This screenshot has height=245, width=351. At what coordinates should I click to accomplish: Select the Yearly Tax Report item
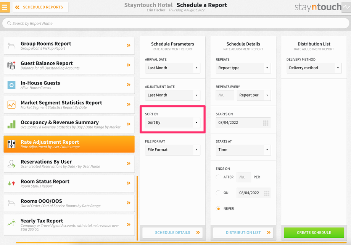[x=69, y=225]
